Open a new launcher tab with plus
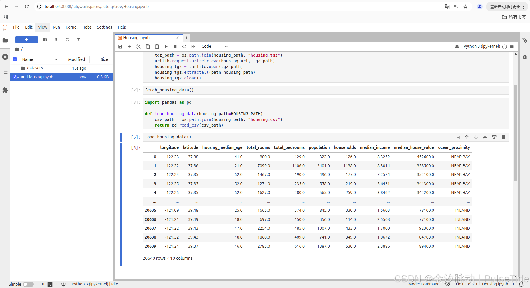The image size is (530, 288). pos(186,38)
